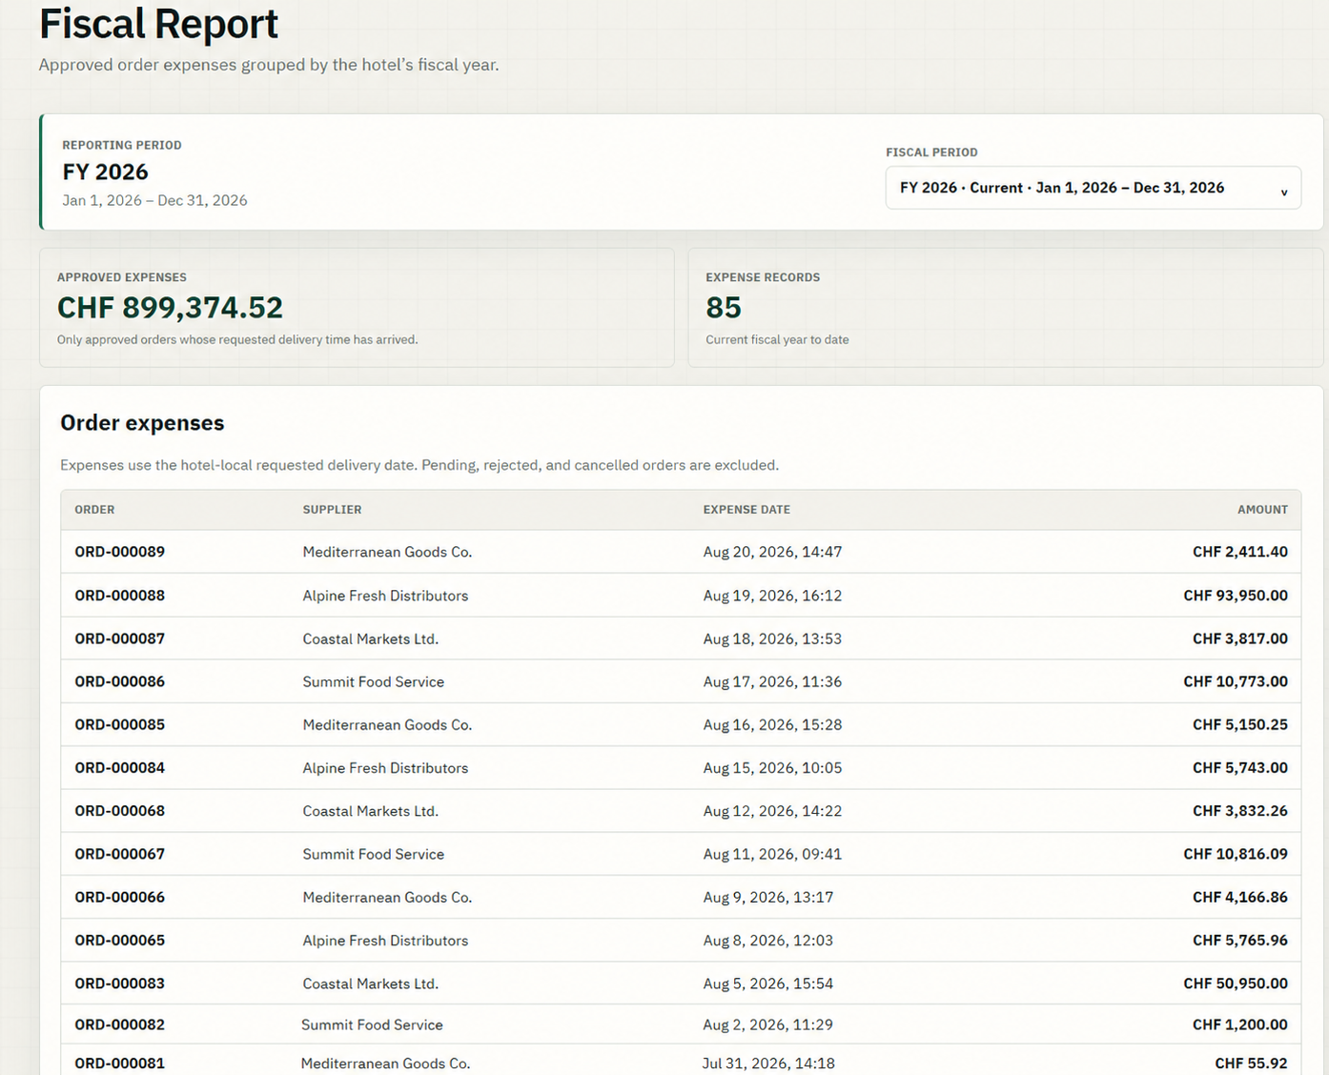Select order ORD-000065

coord(119,940)
